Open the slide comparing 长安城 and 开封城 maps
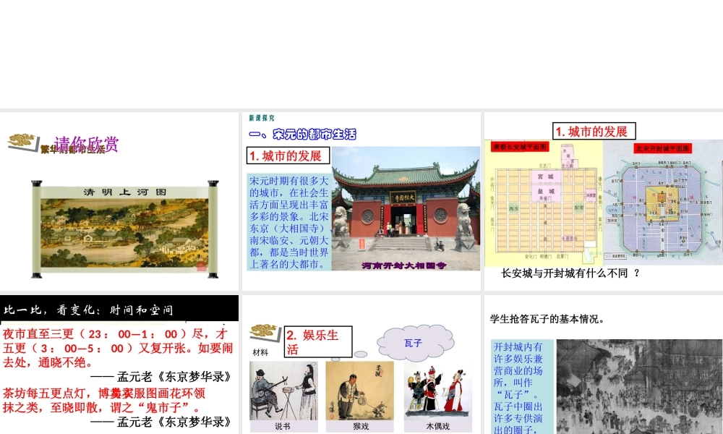723x434 pixels. (604, 201)
